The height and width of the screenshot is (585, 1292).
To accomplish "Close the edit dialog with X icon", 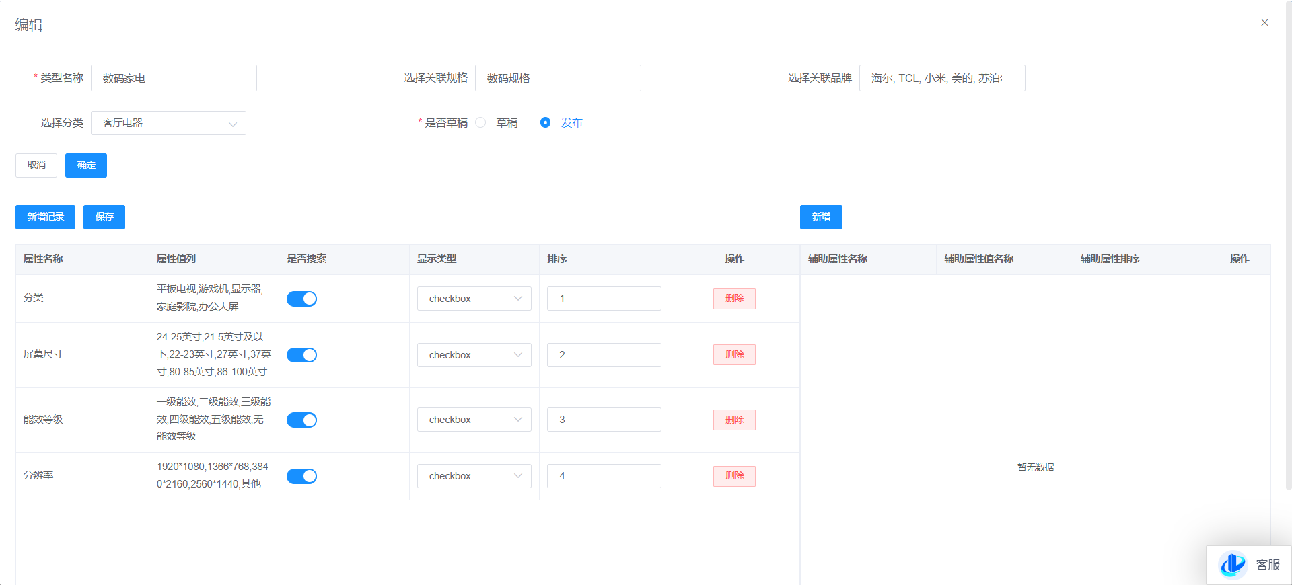I will tap(1264, 22).
